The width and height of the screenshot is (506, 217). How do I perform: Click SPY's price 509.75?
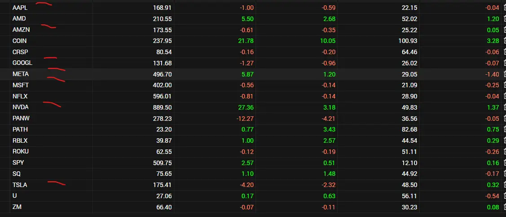(x=163, y=163)
